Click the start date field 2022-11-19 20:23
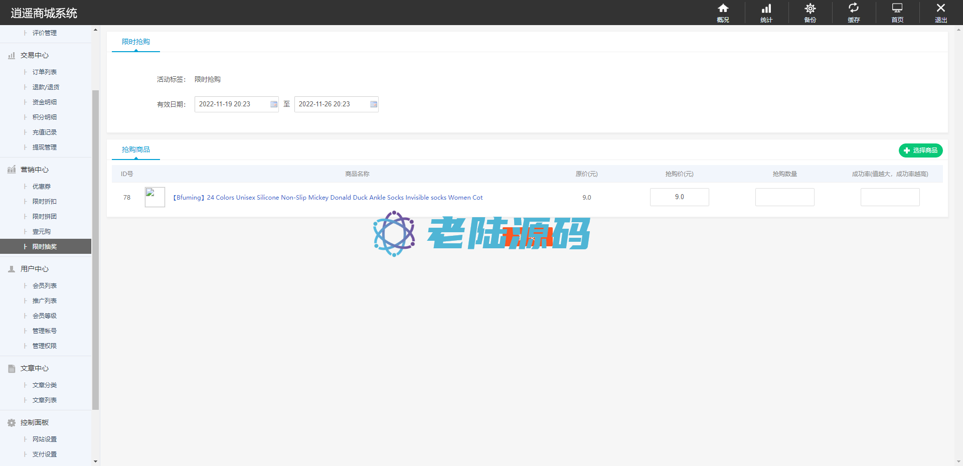The width and height of the screenshot is (963, 466). tap(237, 104)
